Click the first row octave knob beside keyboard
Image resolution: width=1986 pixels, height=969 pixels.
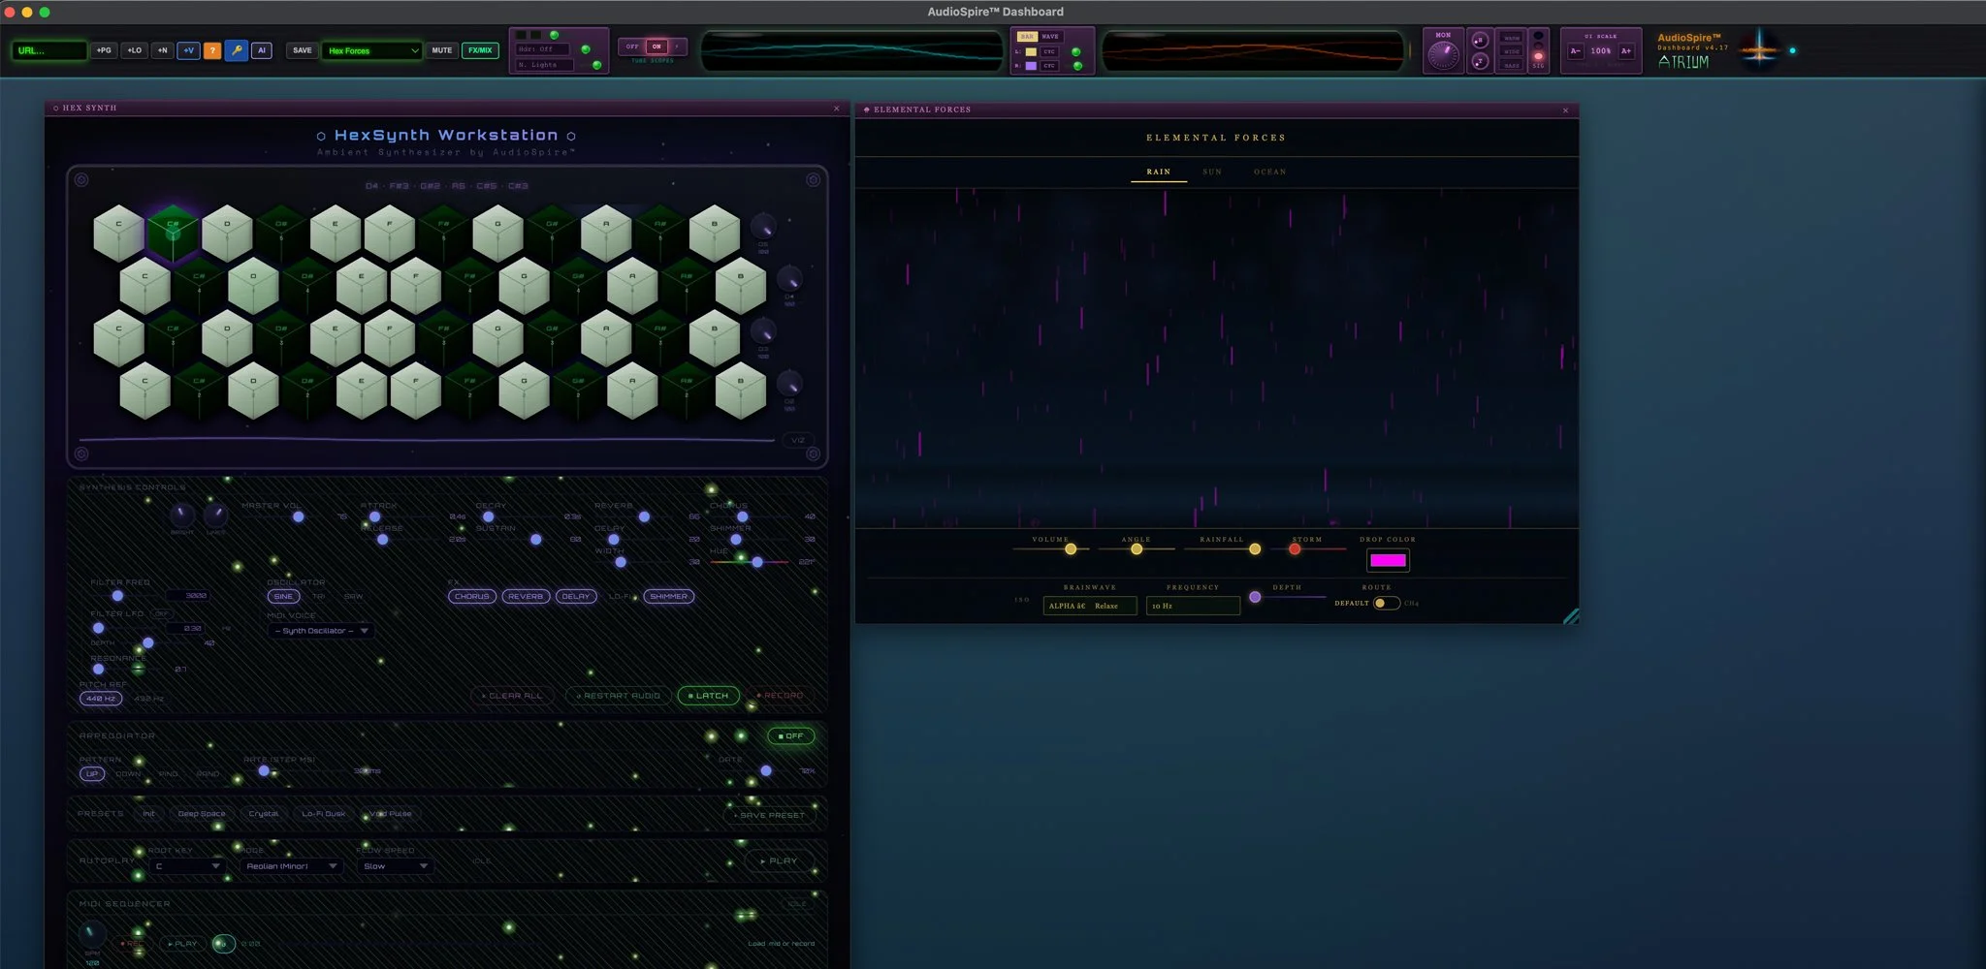click(764, 227)
